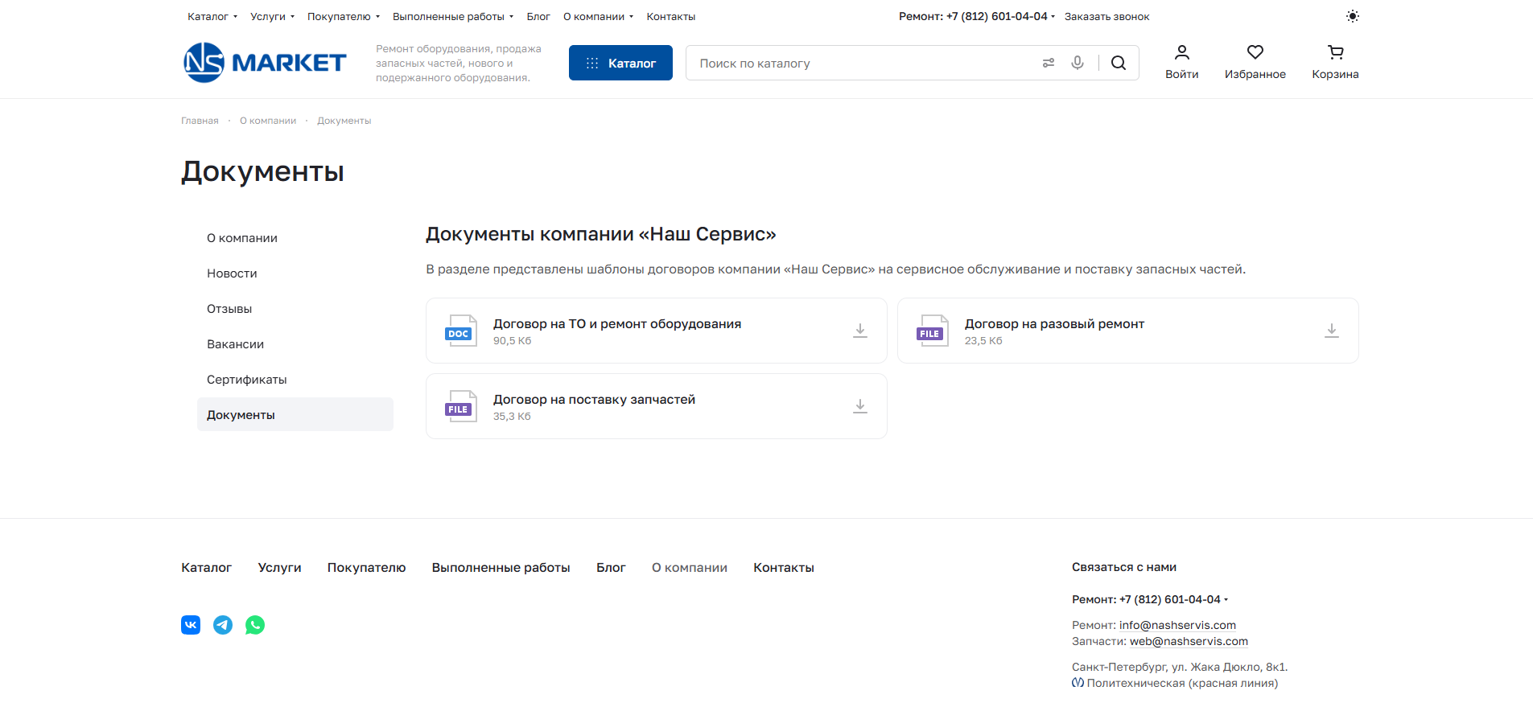1533x707 pixels.
Task: Download Договор на разовый ремонт file
Action: click(x=1332, y=331)
